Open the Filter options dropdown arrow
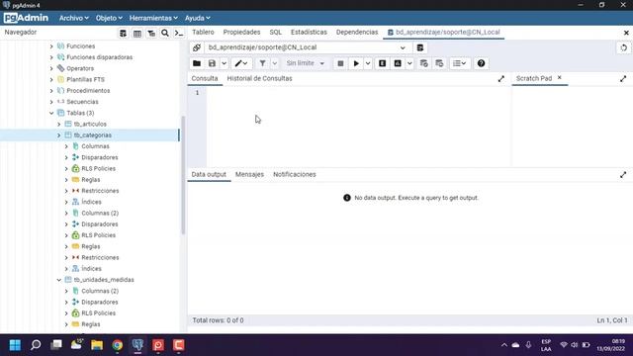633x356 pixels. tap(275, 63)
